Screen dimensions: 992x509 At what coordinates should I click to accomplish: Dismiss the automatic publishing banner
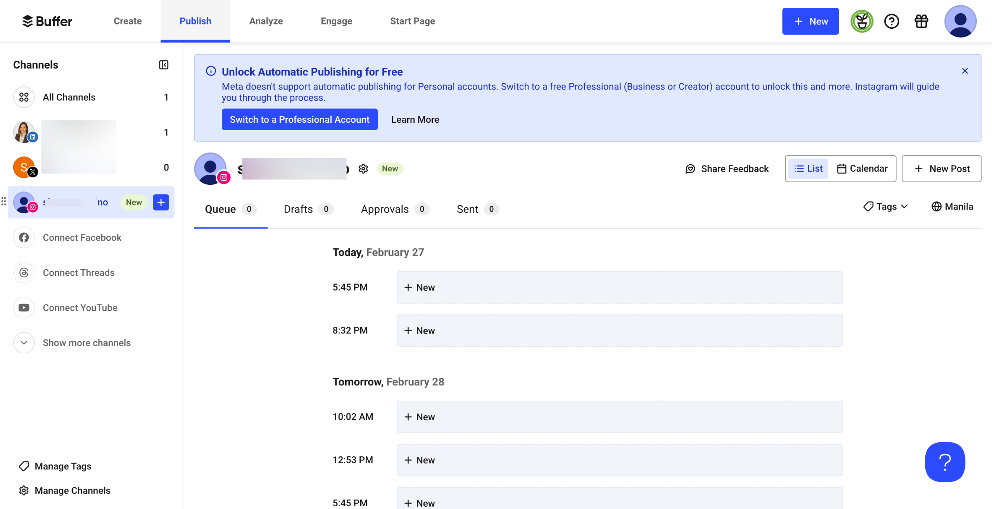(x=964, y=71)
